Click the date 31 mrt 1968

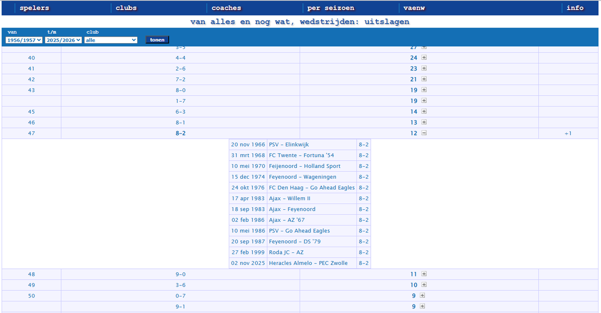pyautogui.click(x=248, y=155)
